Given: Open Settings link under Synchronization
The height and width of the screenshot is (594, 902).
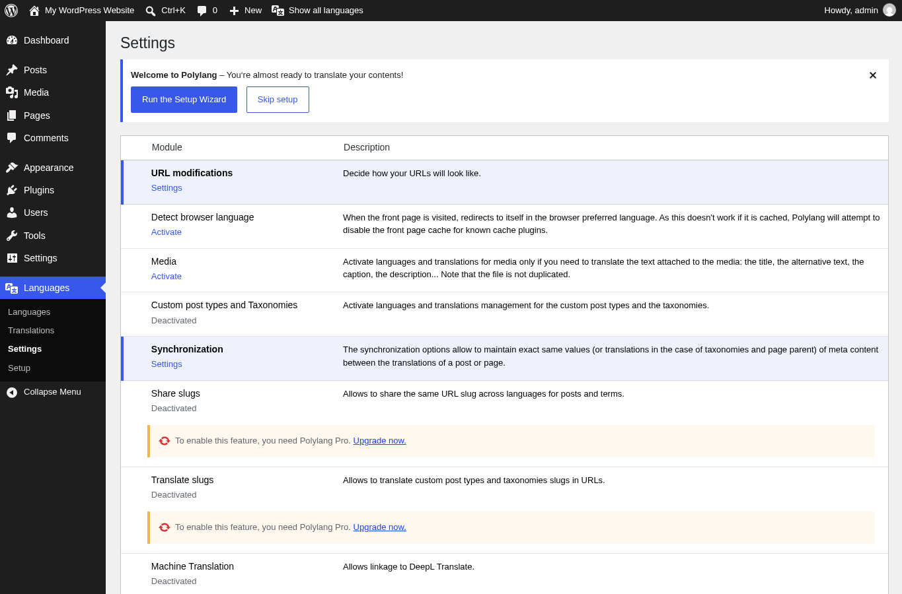Looking at the screenshot, I should click(x=167, y=364).
